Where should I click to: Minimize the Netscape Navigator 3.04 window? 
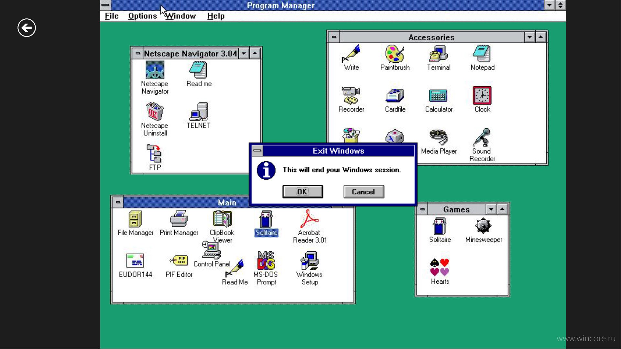pos(244,53)
